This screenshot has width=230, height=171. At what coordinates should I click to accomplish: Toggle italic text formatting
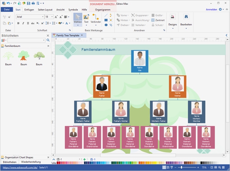coord(23,23)
